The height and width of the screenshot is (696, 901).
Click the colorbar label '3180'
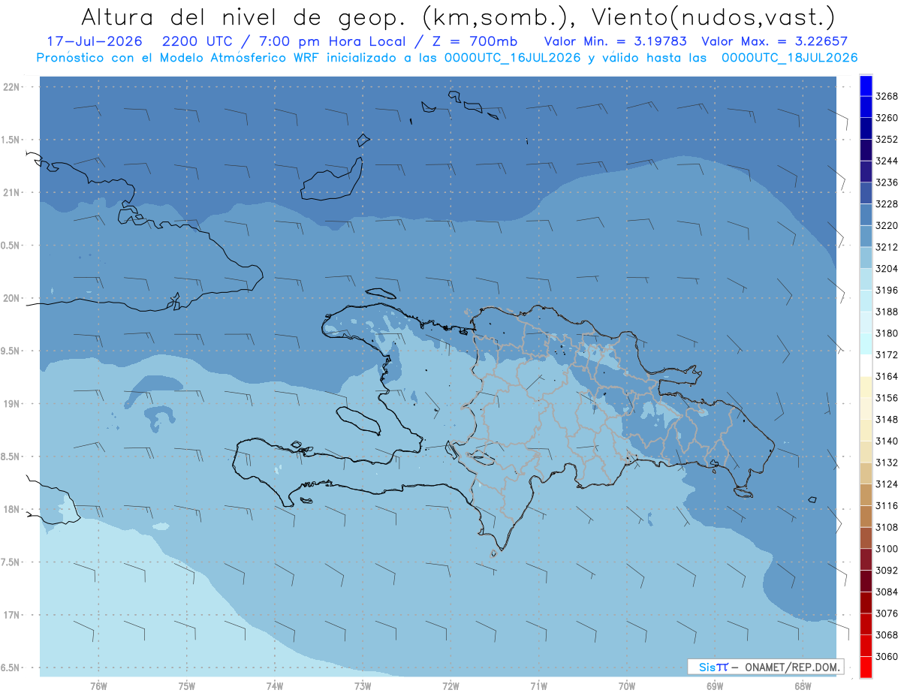[x=886, y=333]
